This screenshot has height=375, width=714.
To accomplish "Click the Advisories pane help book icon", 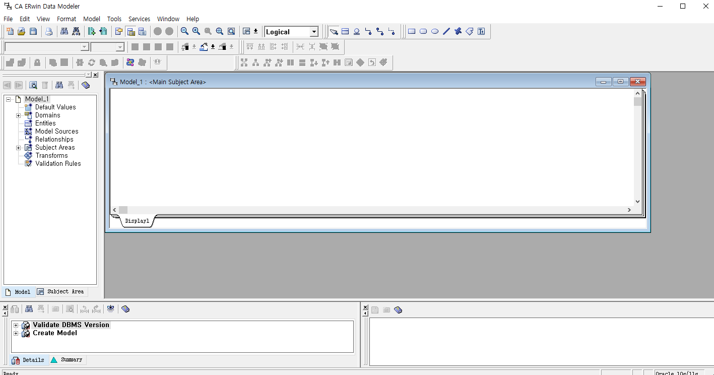I will click(x=398, y=310).
